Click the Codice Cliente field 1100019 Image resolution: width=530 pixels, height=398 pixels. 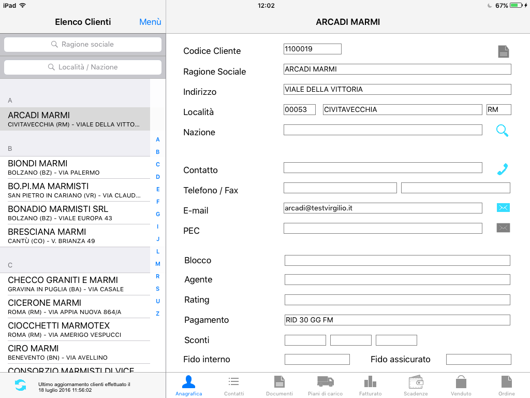tap(312, 49)
